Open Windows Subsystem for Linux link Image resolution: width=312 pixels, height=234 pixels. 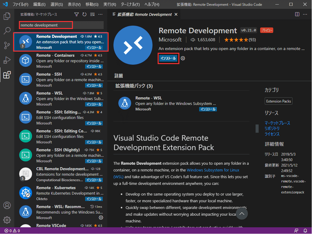pos(213,170)
